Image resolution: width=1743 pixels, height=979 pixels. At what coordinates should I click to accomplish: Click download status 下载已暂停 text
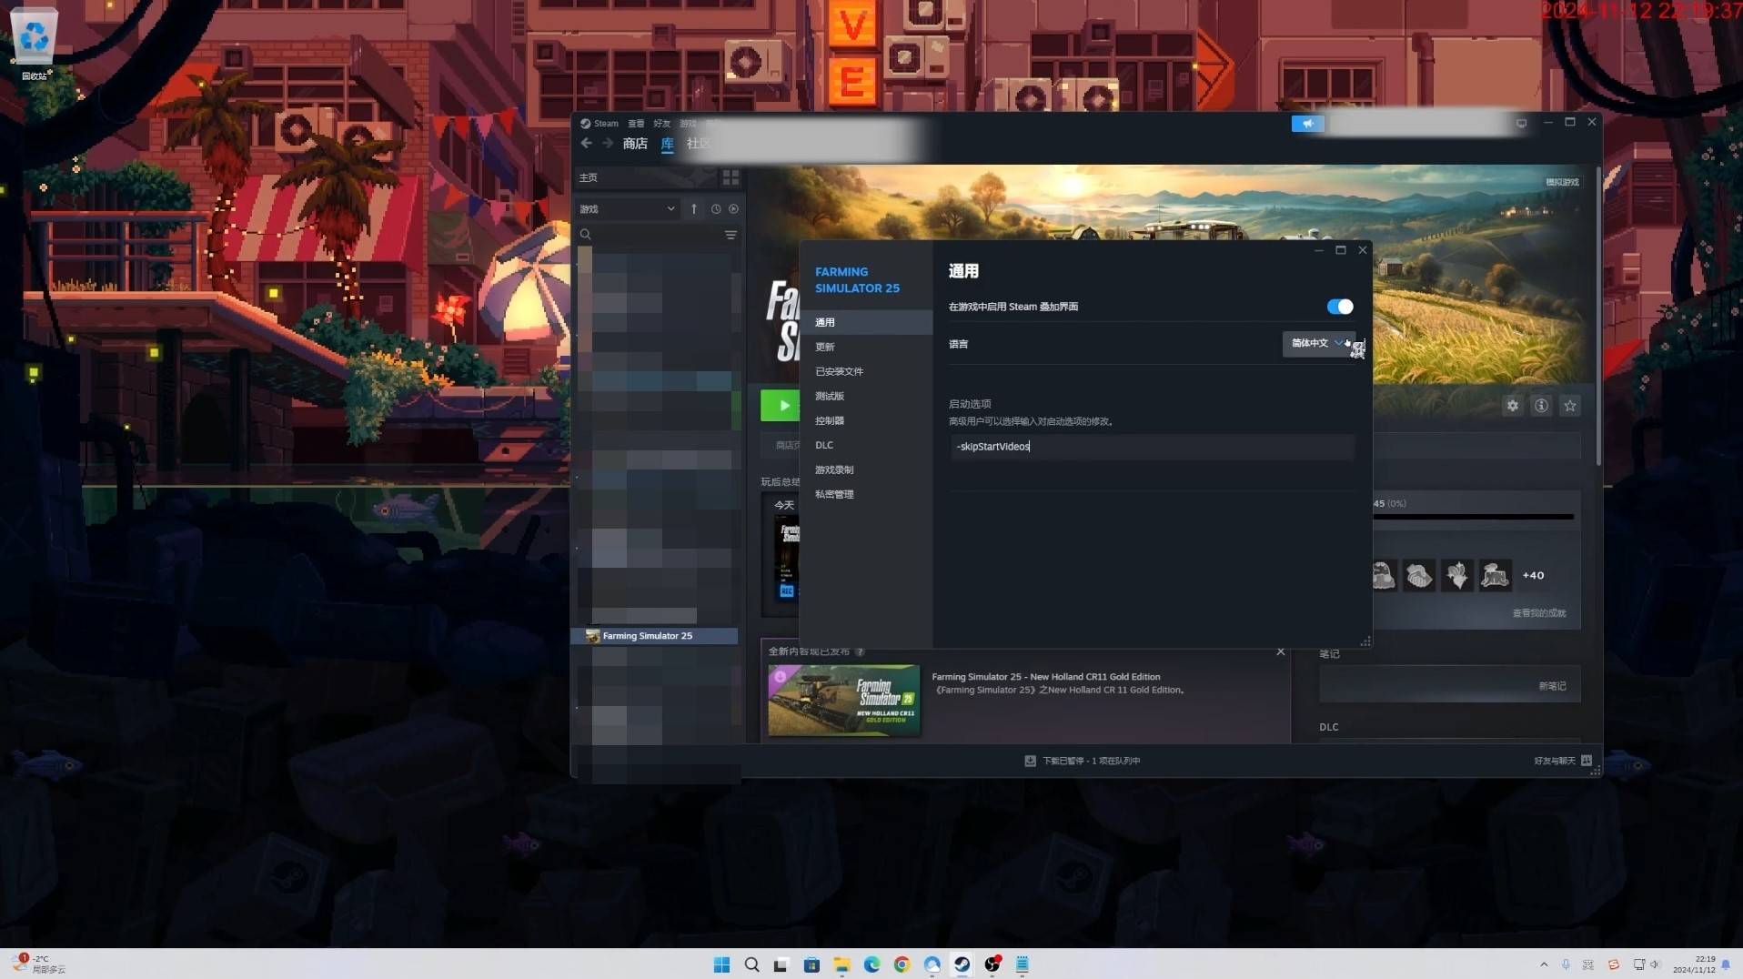1091,761
